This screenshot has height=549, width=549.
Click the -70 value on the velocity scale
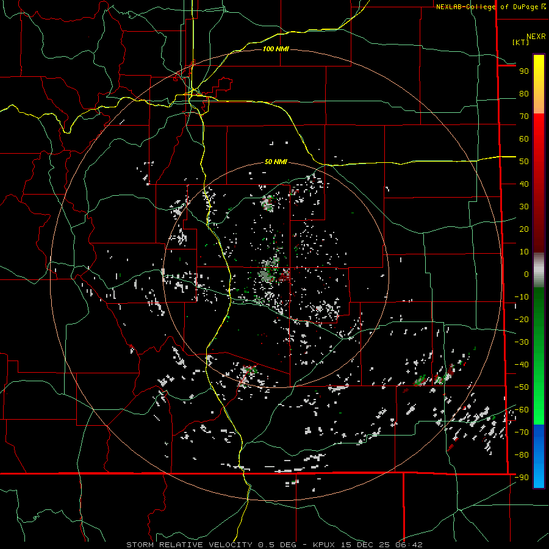[522, 432]
